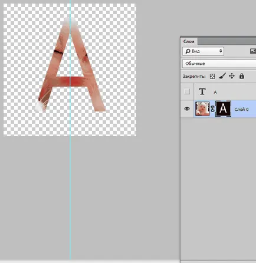
Task: Hide Слой 0 with eye icon
Action: coord(187,109)
